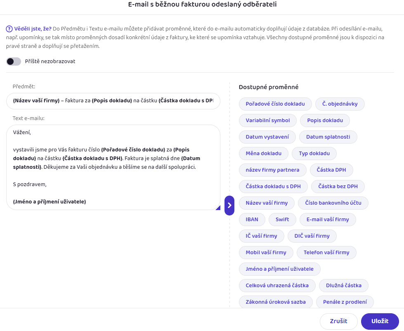Save the template with Uložit

point(380,321)
